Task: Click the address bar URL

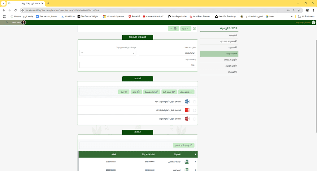Action: tap(62, 10)
